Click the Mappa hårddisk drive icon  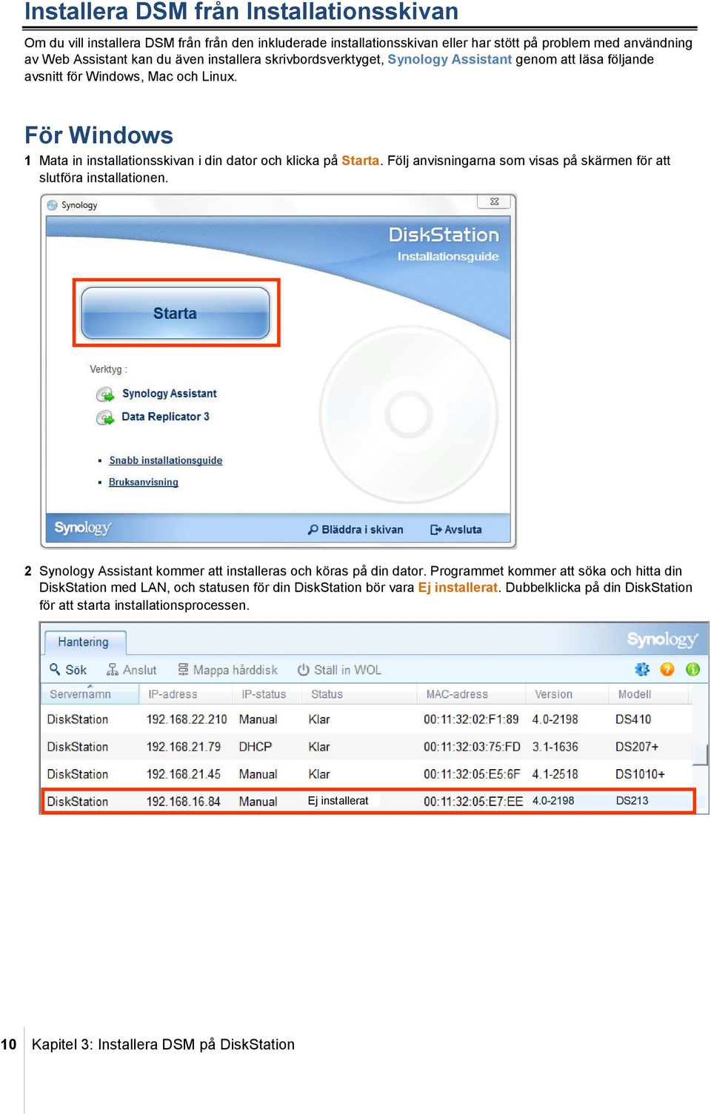pos(183,670)
